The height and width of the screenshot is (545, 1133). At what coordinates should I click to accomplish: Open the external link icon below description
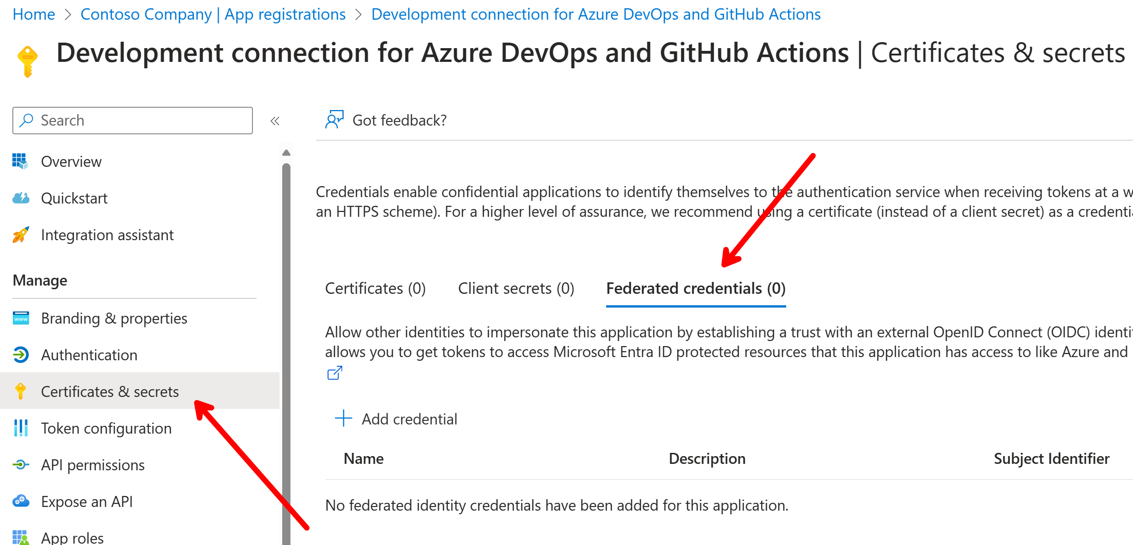[335, 373]
